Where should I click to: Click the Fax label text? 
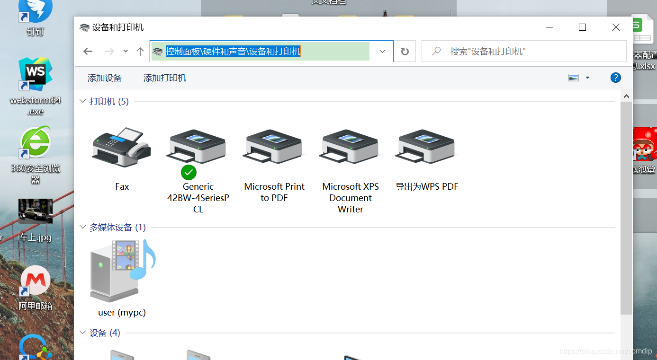tap(122, 186)
